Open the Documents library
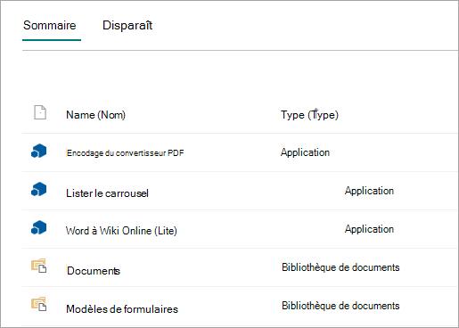This screenshot has height=328, width=459. pyautogui.click(x=94, y=271)
